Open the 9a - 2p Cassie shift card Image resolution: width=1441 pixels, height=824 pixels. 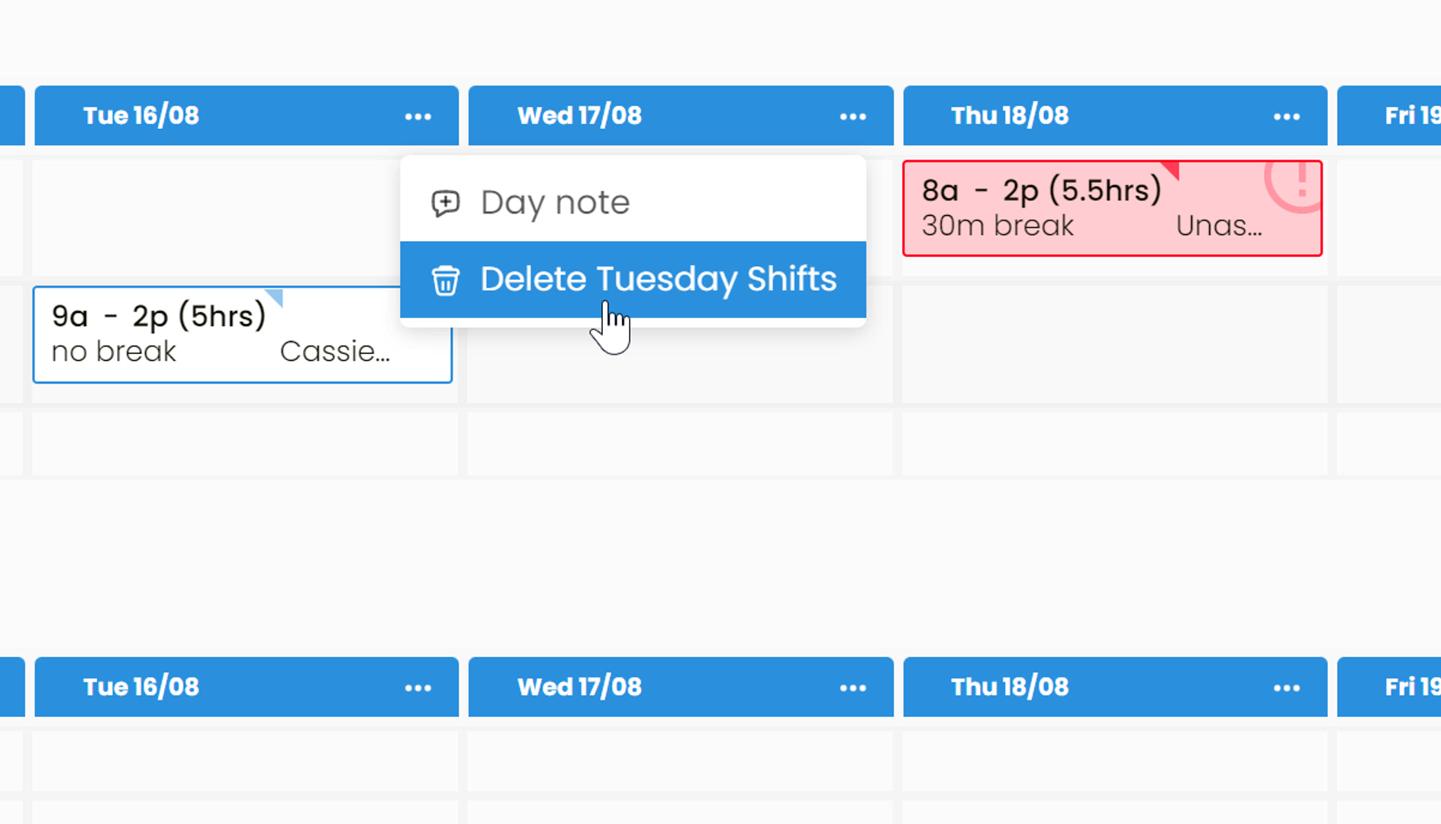(214, 335)
